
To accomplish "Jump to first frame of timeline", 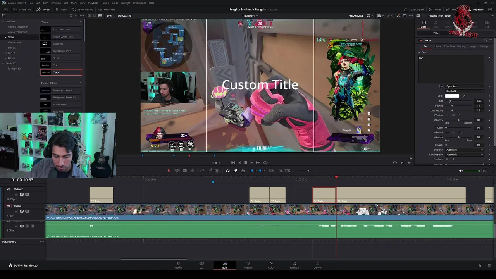I will tap(232, 162).
